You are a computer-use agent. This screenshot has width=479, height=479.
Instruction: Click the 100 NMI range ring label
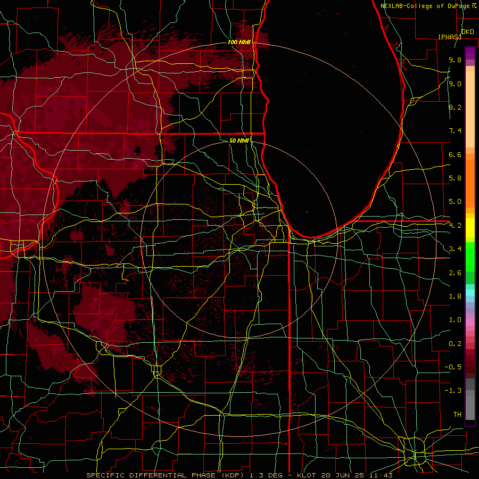239,42
